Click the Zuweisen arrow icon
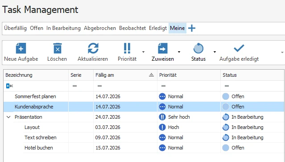The image size is (285, 162). (x=163, y=48)
